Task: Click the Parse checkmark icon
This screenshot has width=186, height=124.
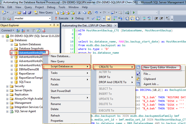Action: tap(93, 18)
